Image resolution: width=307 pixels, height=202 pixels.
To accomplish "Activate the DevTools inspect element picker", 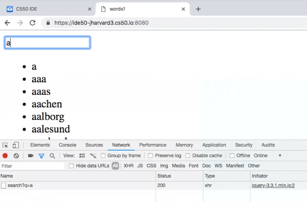I will tap(5, 145).
